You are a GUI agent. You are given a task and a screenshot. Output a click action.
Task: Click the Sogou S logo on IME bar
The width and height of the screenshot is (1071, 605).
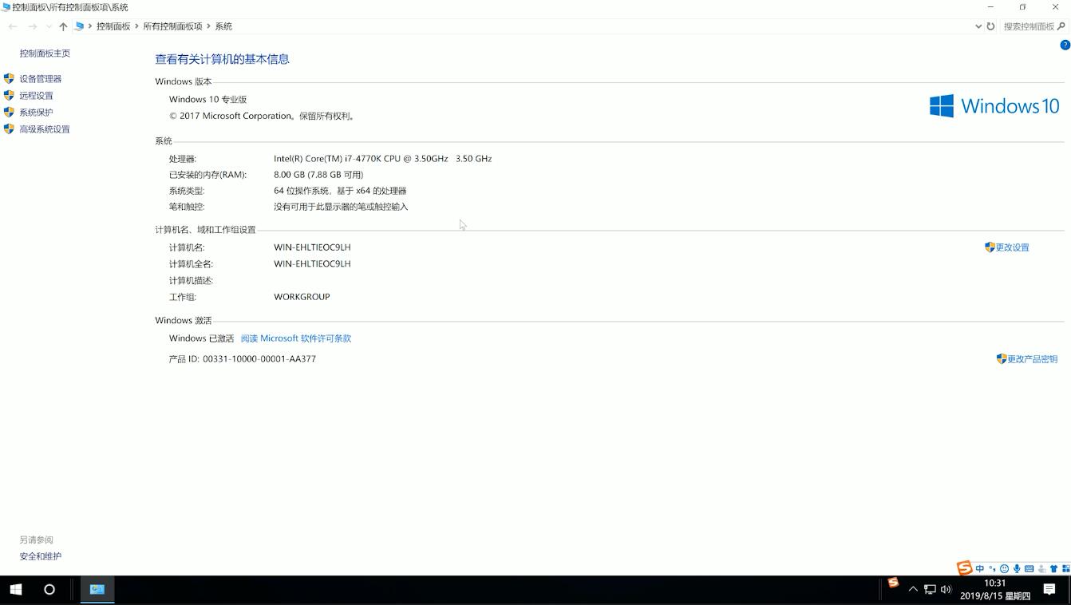(965, 567)
